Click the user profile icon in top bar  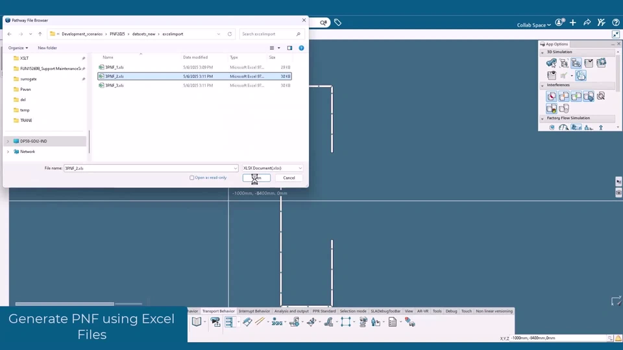559,23
